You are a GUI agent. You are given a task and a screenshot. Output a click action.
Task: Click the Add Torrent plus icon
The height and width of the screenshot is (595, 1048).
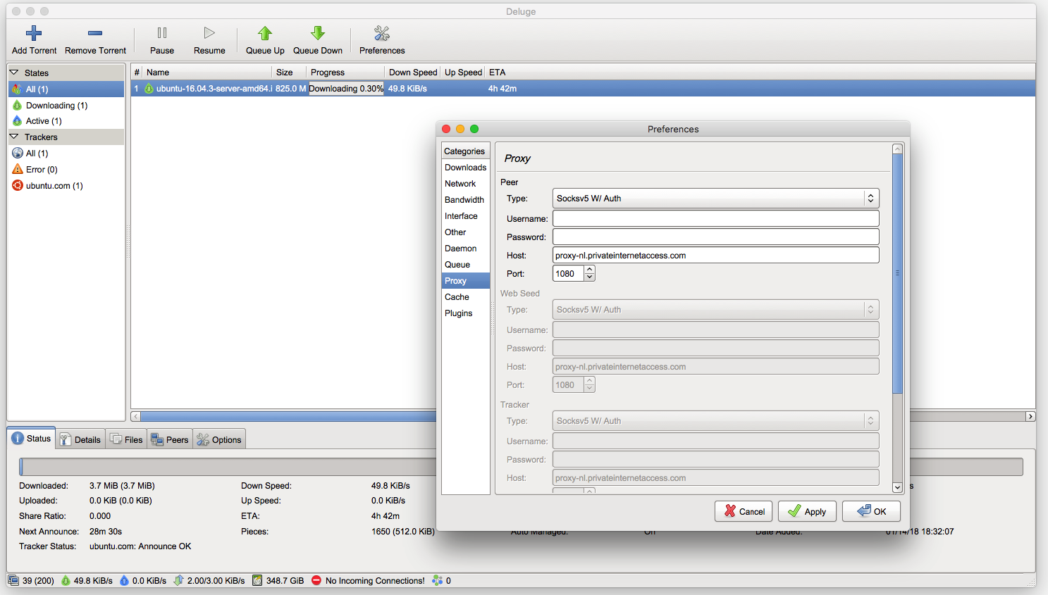tap(34, 33)
